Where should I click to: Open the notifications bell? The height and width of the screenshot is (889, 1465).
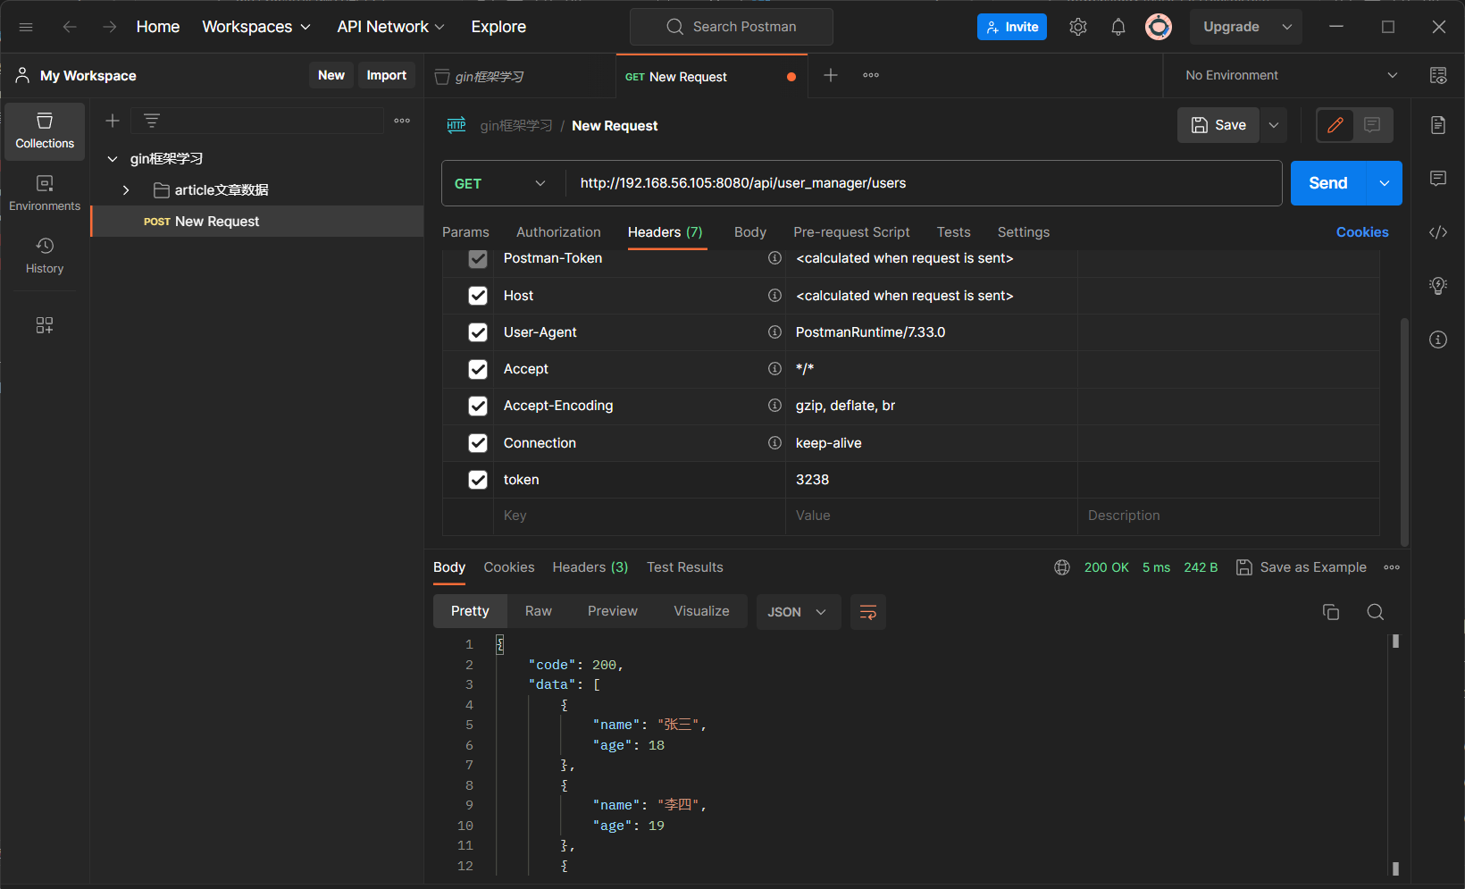pyautogui.click(x=1118, y=27)
